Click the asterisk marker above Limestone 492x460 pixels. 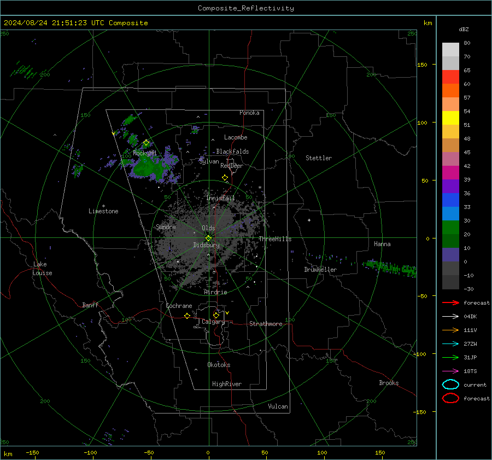[103, 206]
